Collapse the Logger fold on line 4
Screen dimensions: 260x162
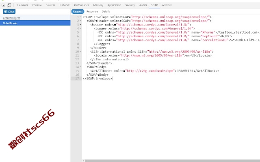point(80,28)
